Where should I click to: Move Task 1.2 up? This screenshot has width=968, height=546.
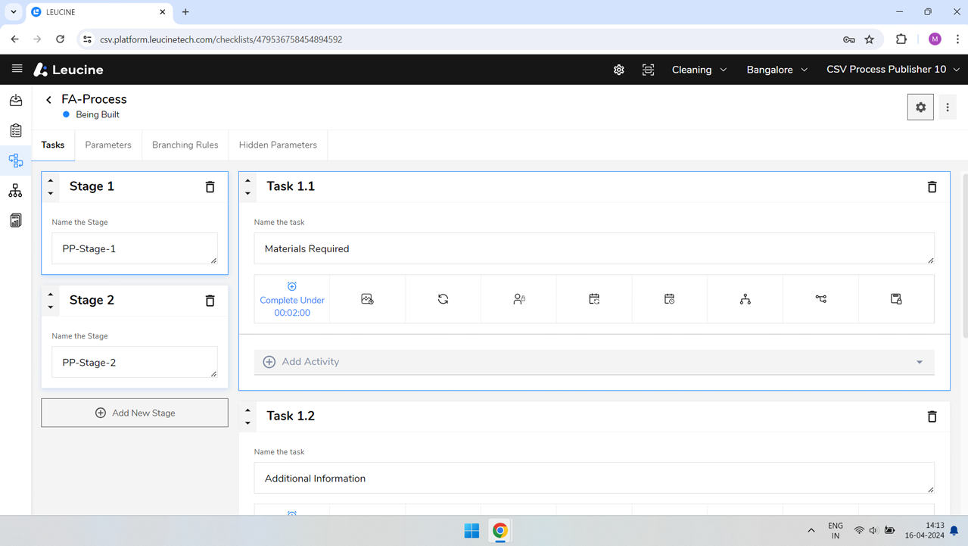(x=248, y=410)
